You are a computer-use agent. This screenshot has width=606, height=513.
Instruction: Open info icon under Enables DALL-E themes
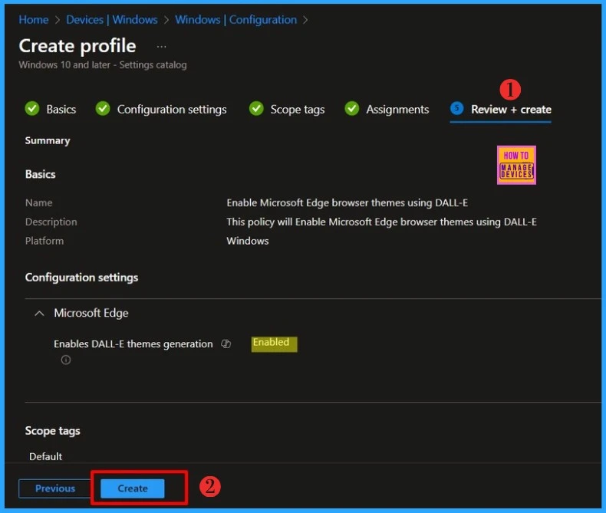[x=66, y=360]
